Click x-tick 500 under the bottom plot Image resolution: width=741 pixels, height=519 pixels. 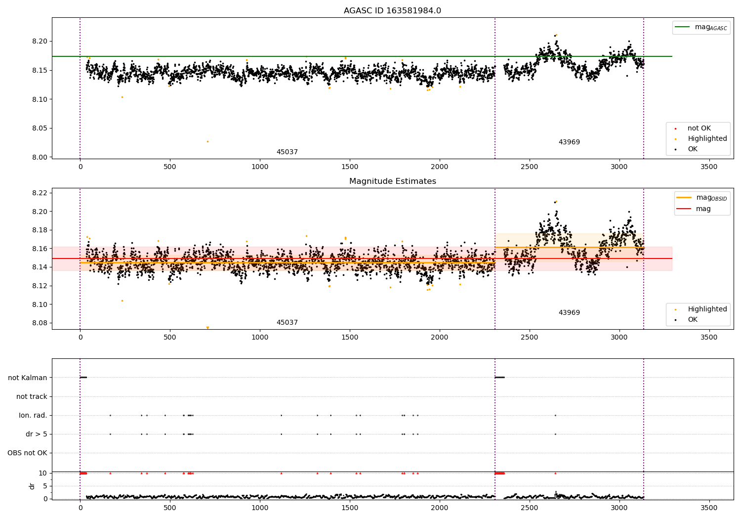170,508
